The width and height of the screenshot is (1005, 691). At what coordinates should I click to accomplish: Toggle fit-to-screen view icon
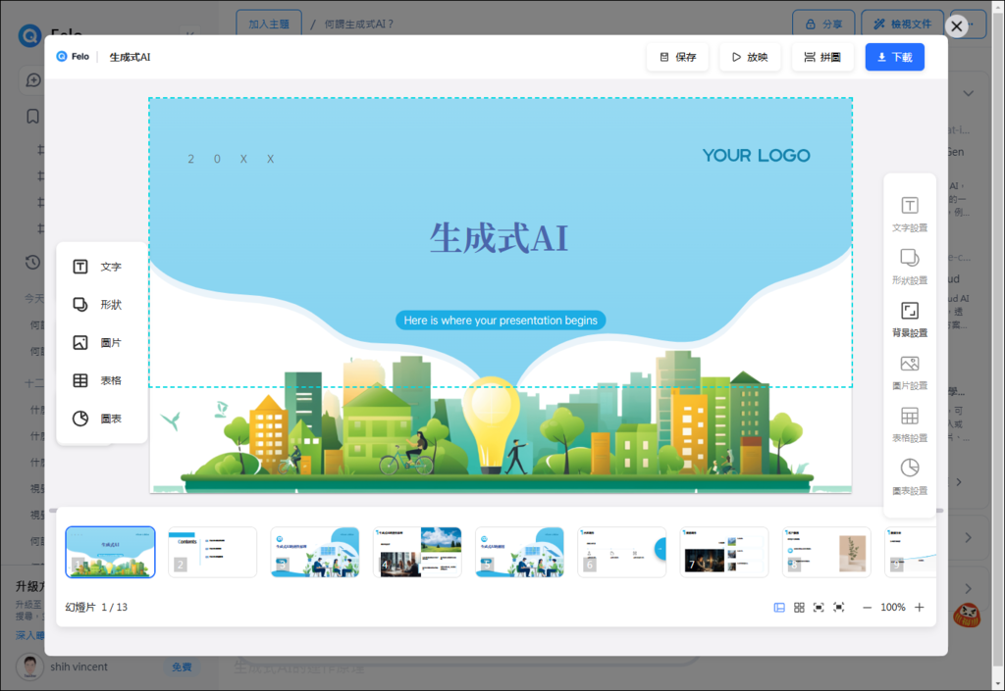[x=819, y=607]
